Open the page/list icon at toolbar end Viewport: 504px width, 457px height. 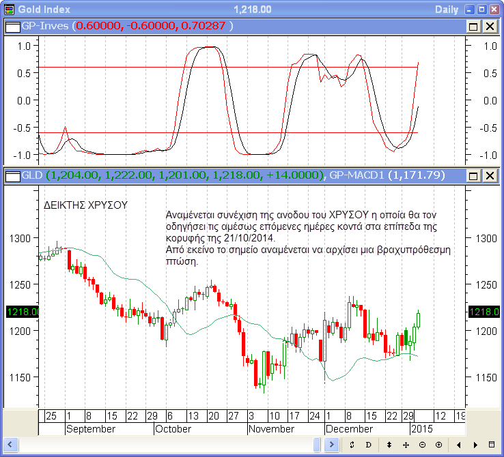pyautogui.click(x=492, y=445)
